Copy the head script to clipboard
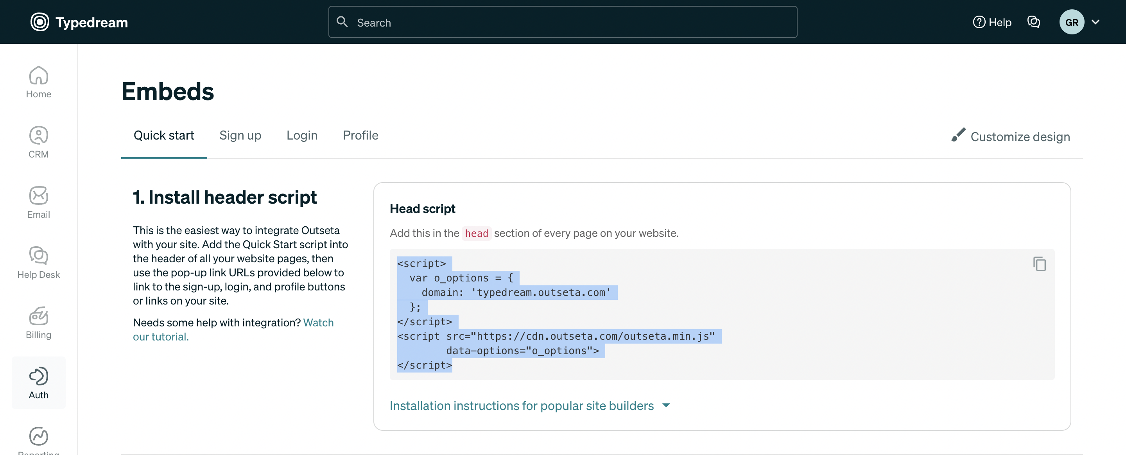The image size is (1126, 455). click(1039, 264)
